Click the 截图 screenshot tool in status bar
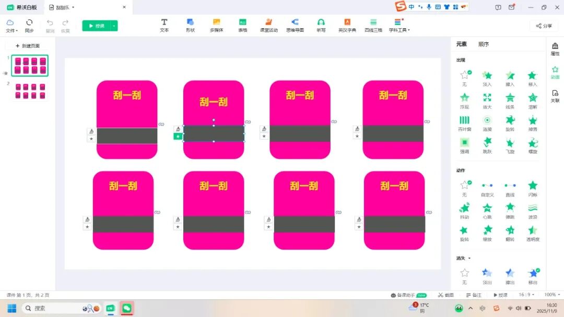 (x=446, y=295)
